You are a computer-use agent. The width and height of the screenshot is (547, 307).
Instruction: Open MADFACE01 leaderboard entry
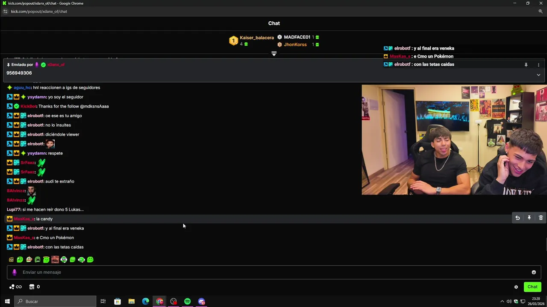(297, 37)
